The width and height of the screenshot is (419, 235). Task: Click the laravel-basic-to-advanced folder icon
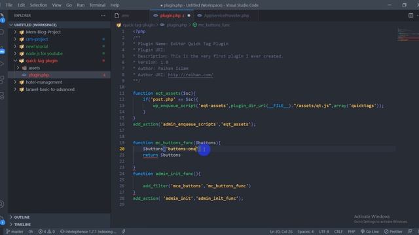[x=22, y=89]
